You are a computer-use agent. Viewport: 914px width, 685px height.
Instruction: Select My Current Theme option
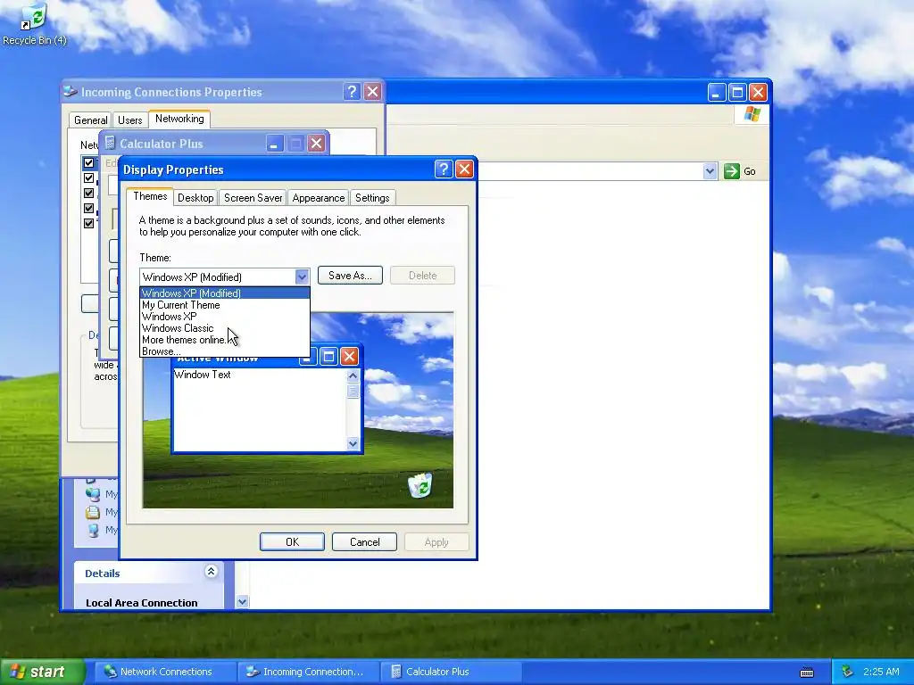224,305
